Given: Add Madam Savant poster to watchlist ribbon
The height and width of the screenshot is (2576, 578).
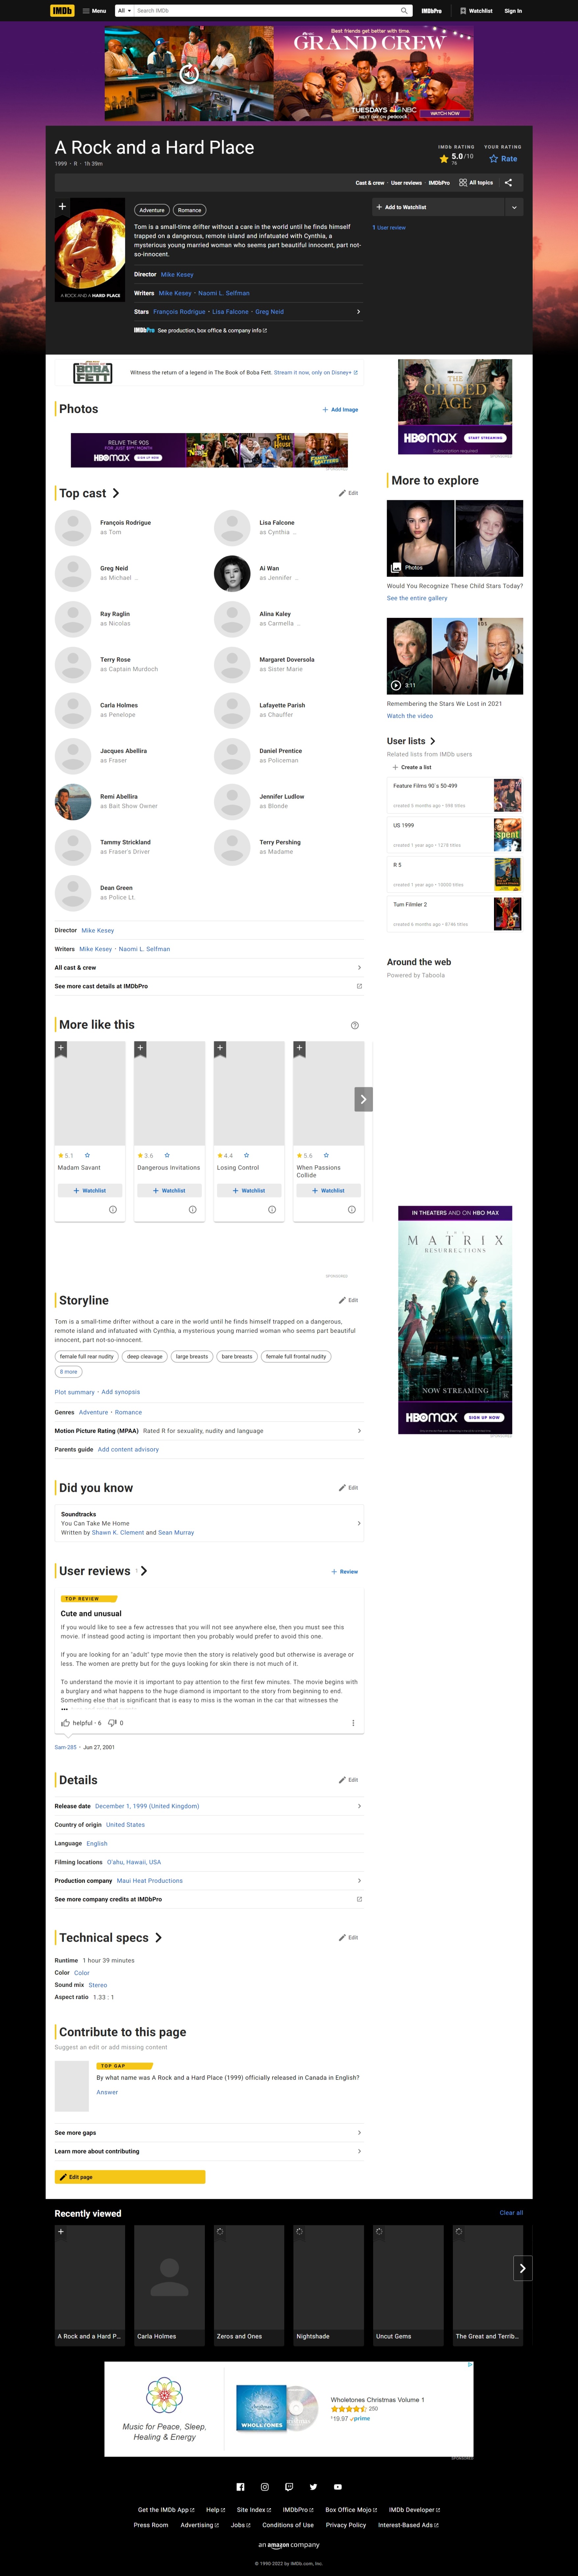Looking at the screenshot, I should 61,1049.
